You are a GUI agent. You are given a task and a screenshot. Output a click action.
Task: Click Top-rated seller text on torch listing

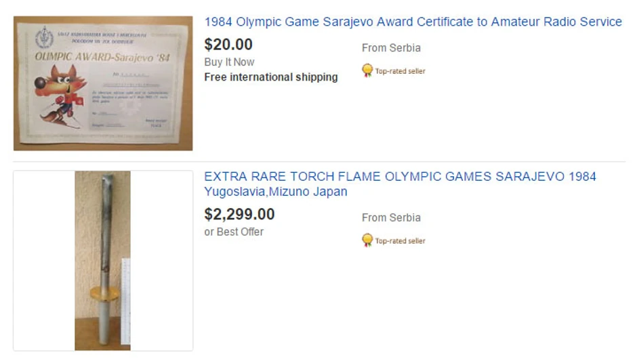tap(400, 241)
